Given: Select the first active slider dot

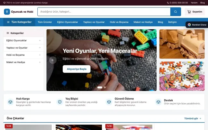Looking at the screenshot, I should 100,87.
